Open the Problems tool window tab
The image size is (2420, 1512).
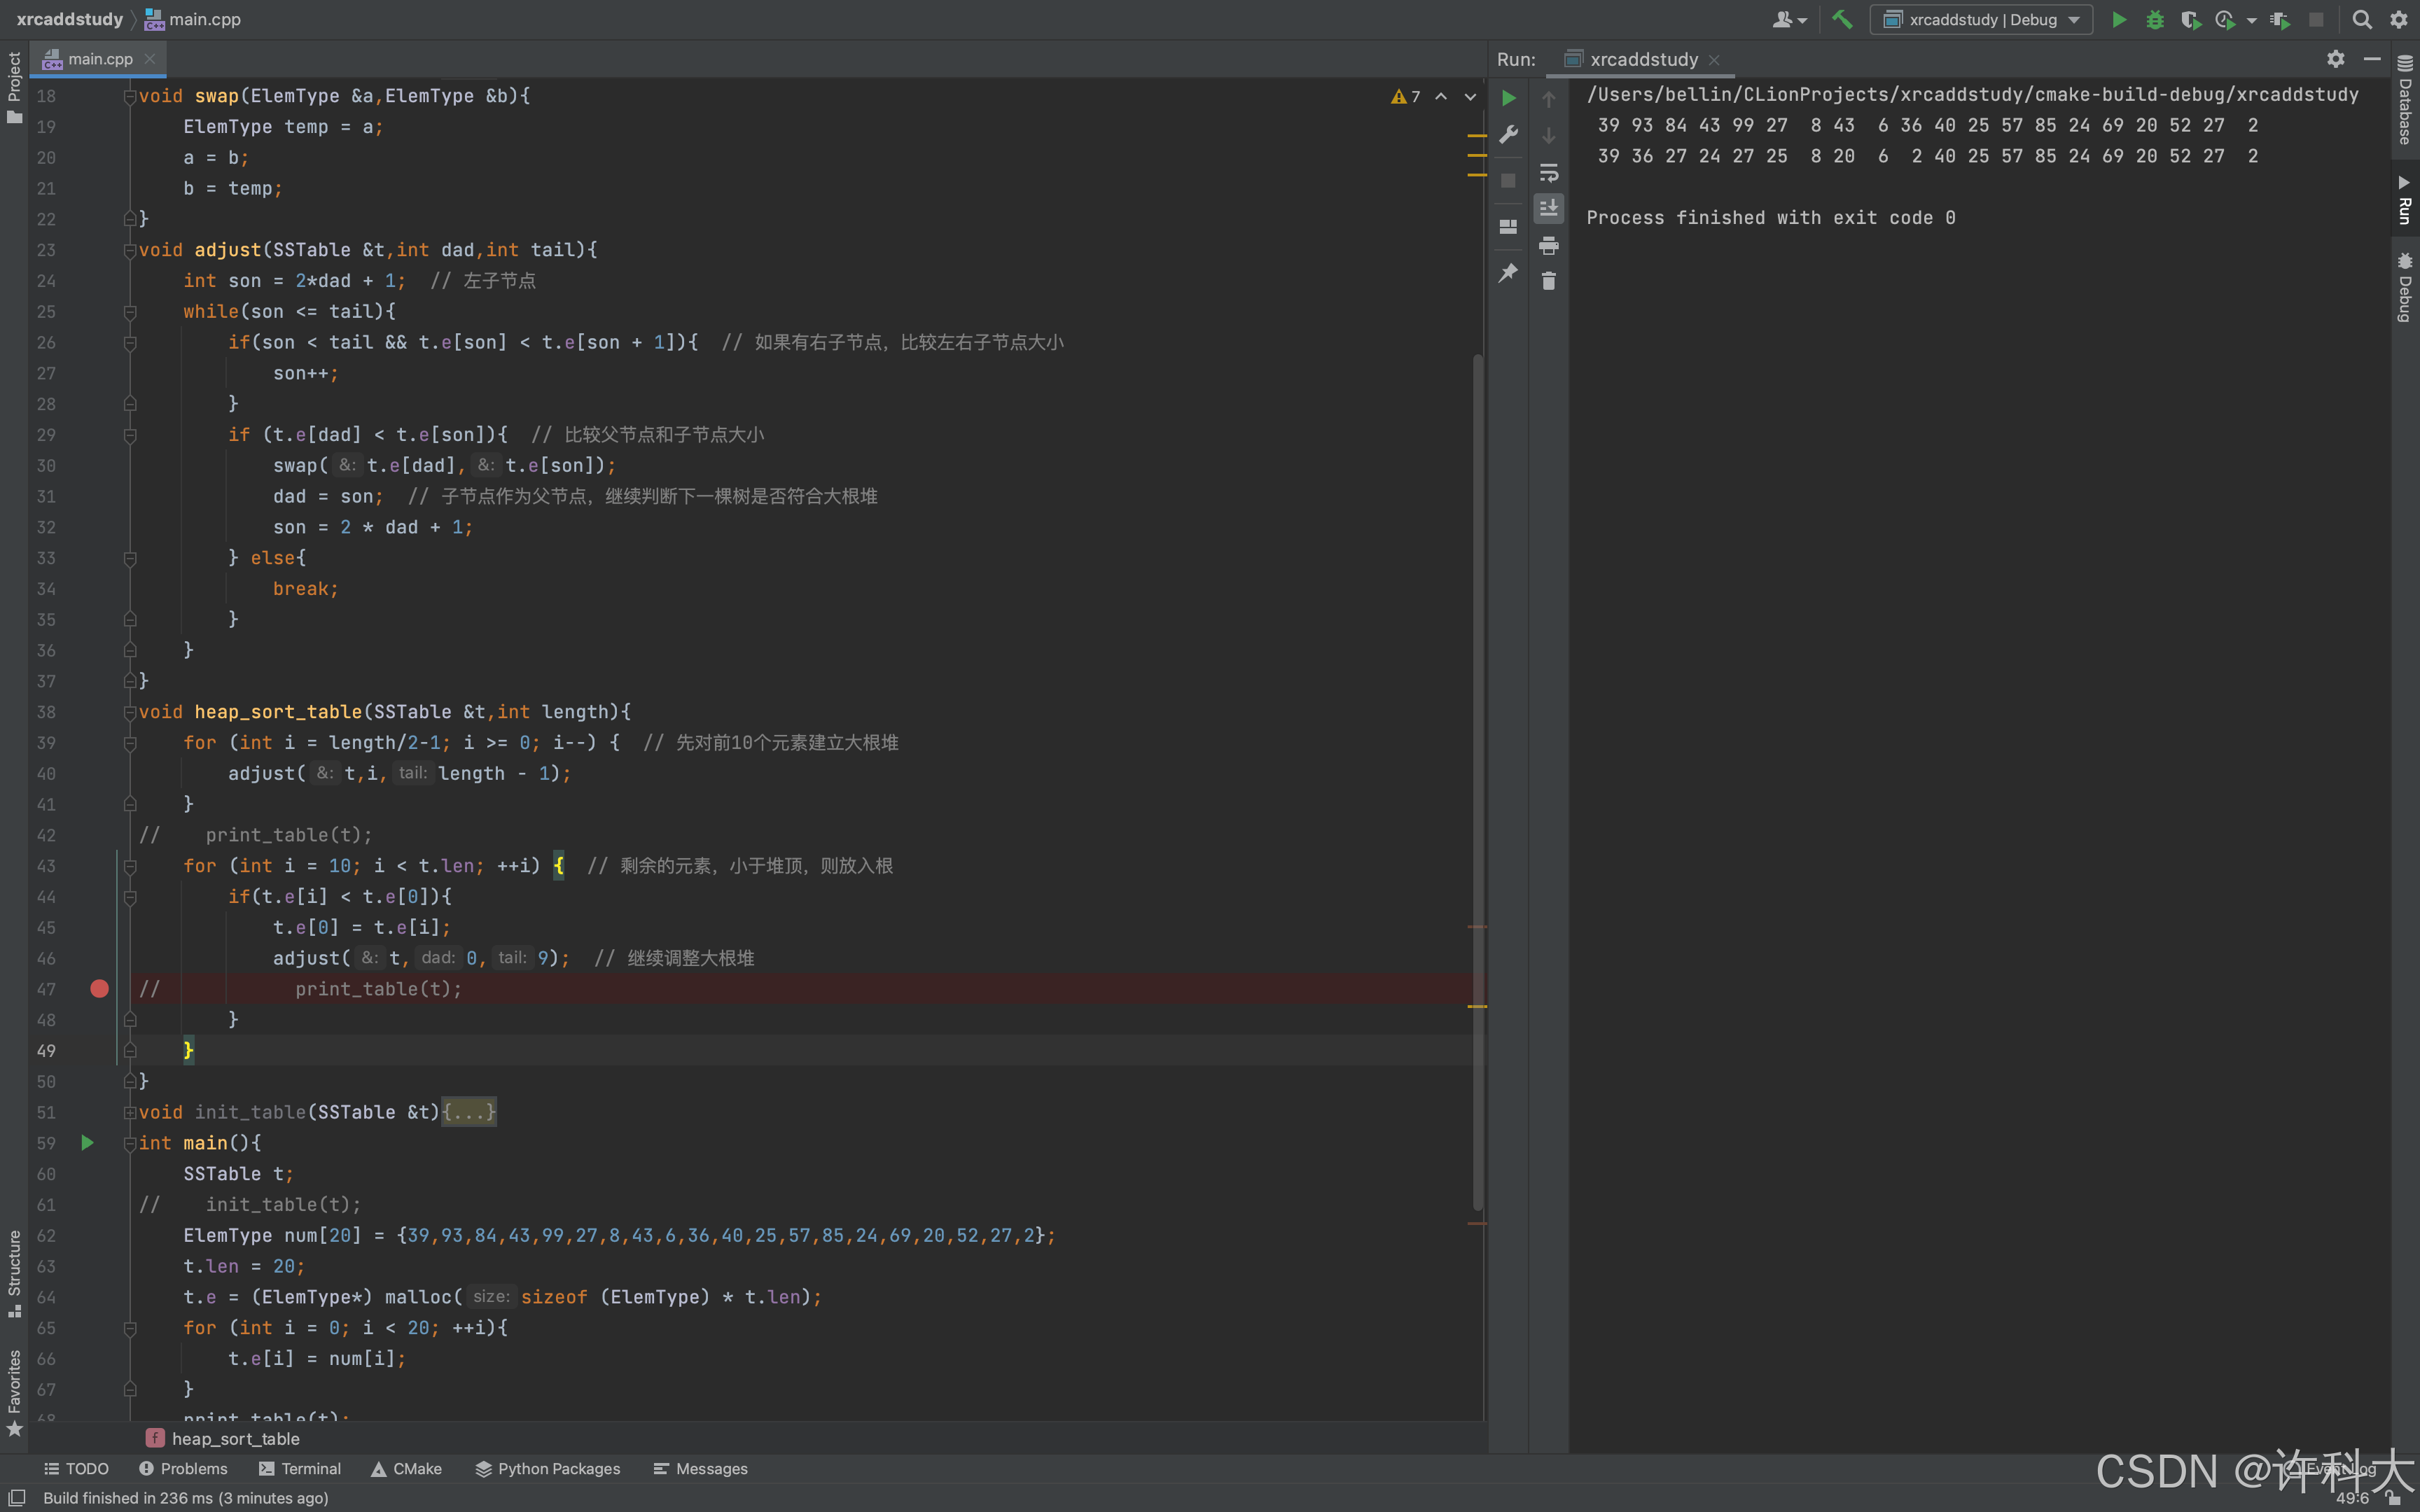point(184,1468)
